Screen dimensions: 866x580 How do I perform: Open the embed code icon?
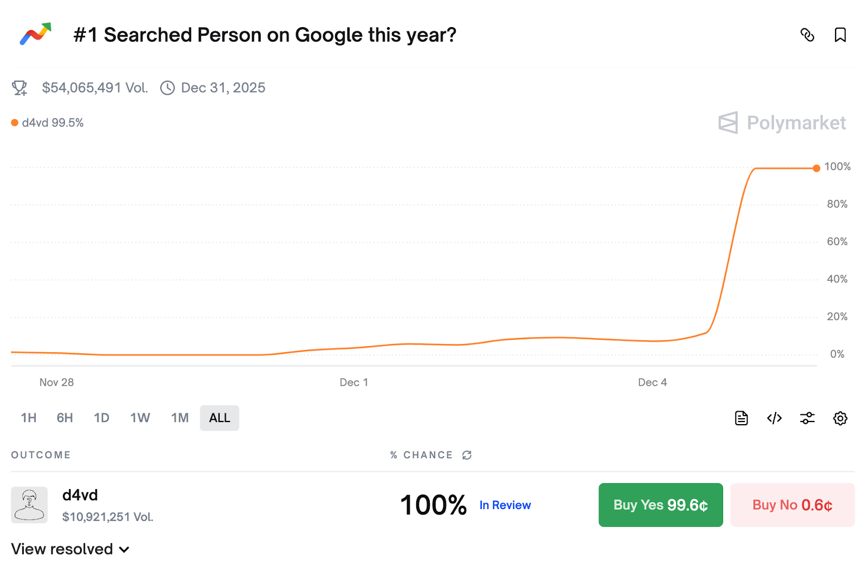coord(775,418)
